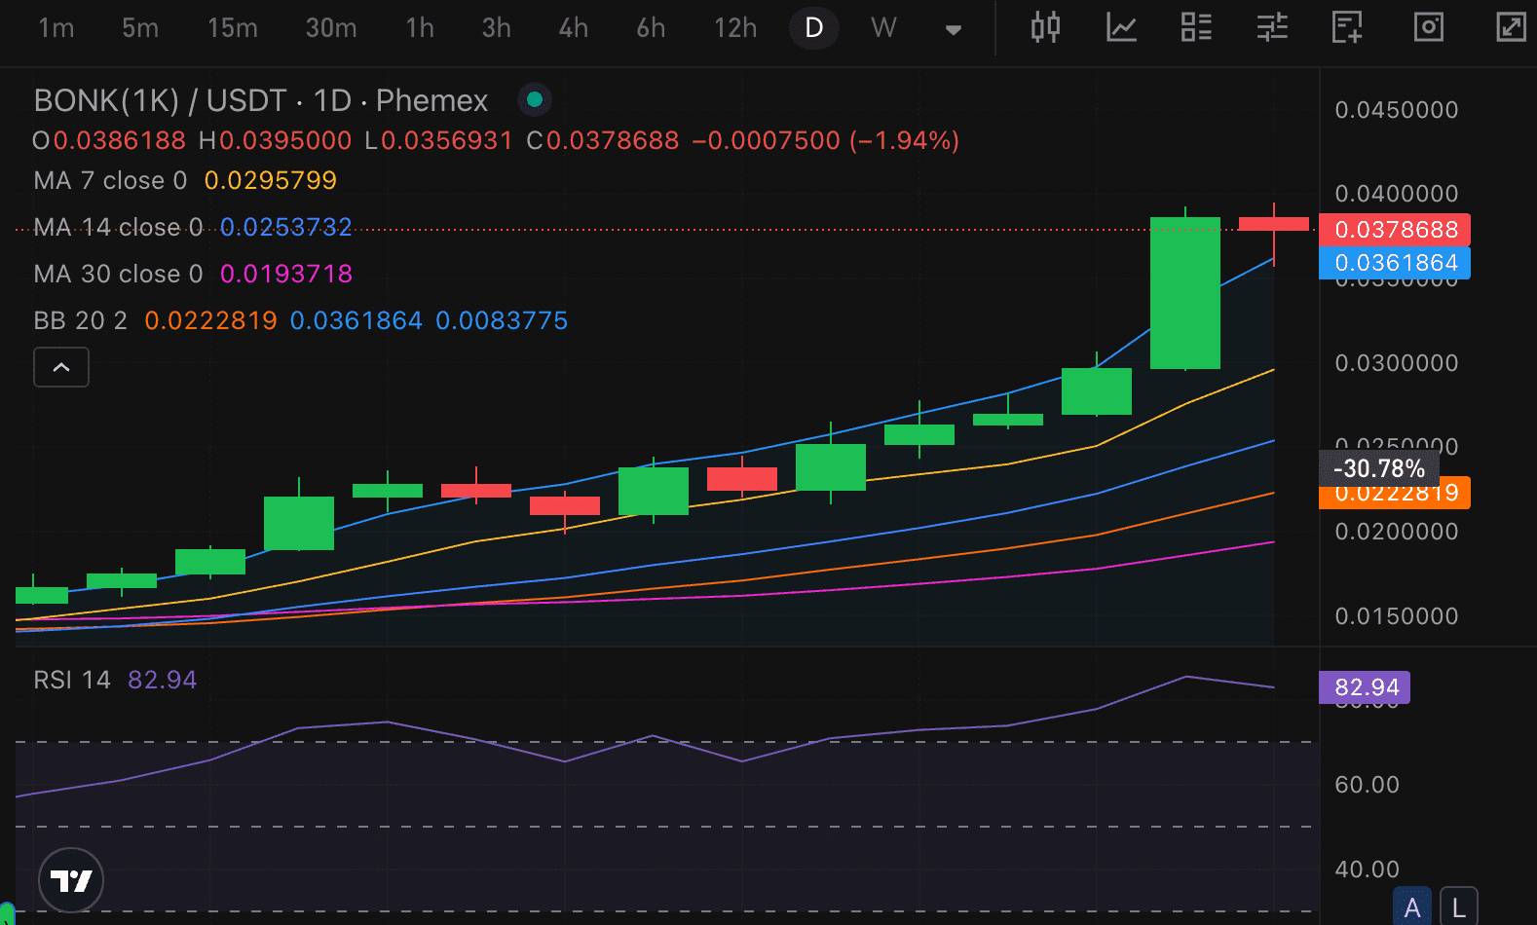This screenshot has height=925, width=1537.
Task: Click the BONK(1K) / USDT symbol title
Action: [260, 100]
